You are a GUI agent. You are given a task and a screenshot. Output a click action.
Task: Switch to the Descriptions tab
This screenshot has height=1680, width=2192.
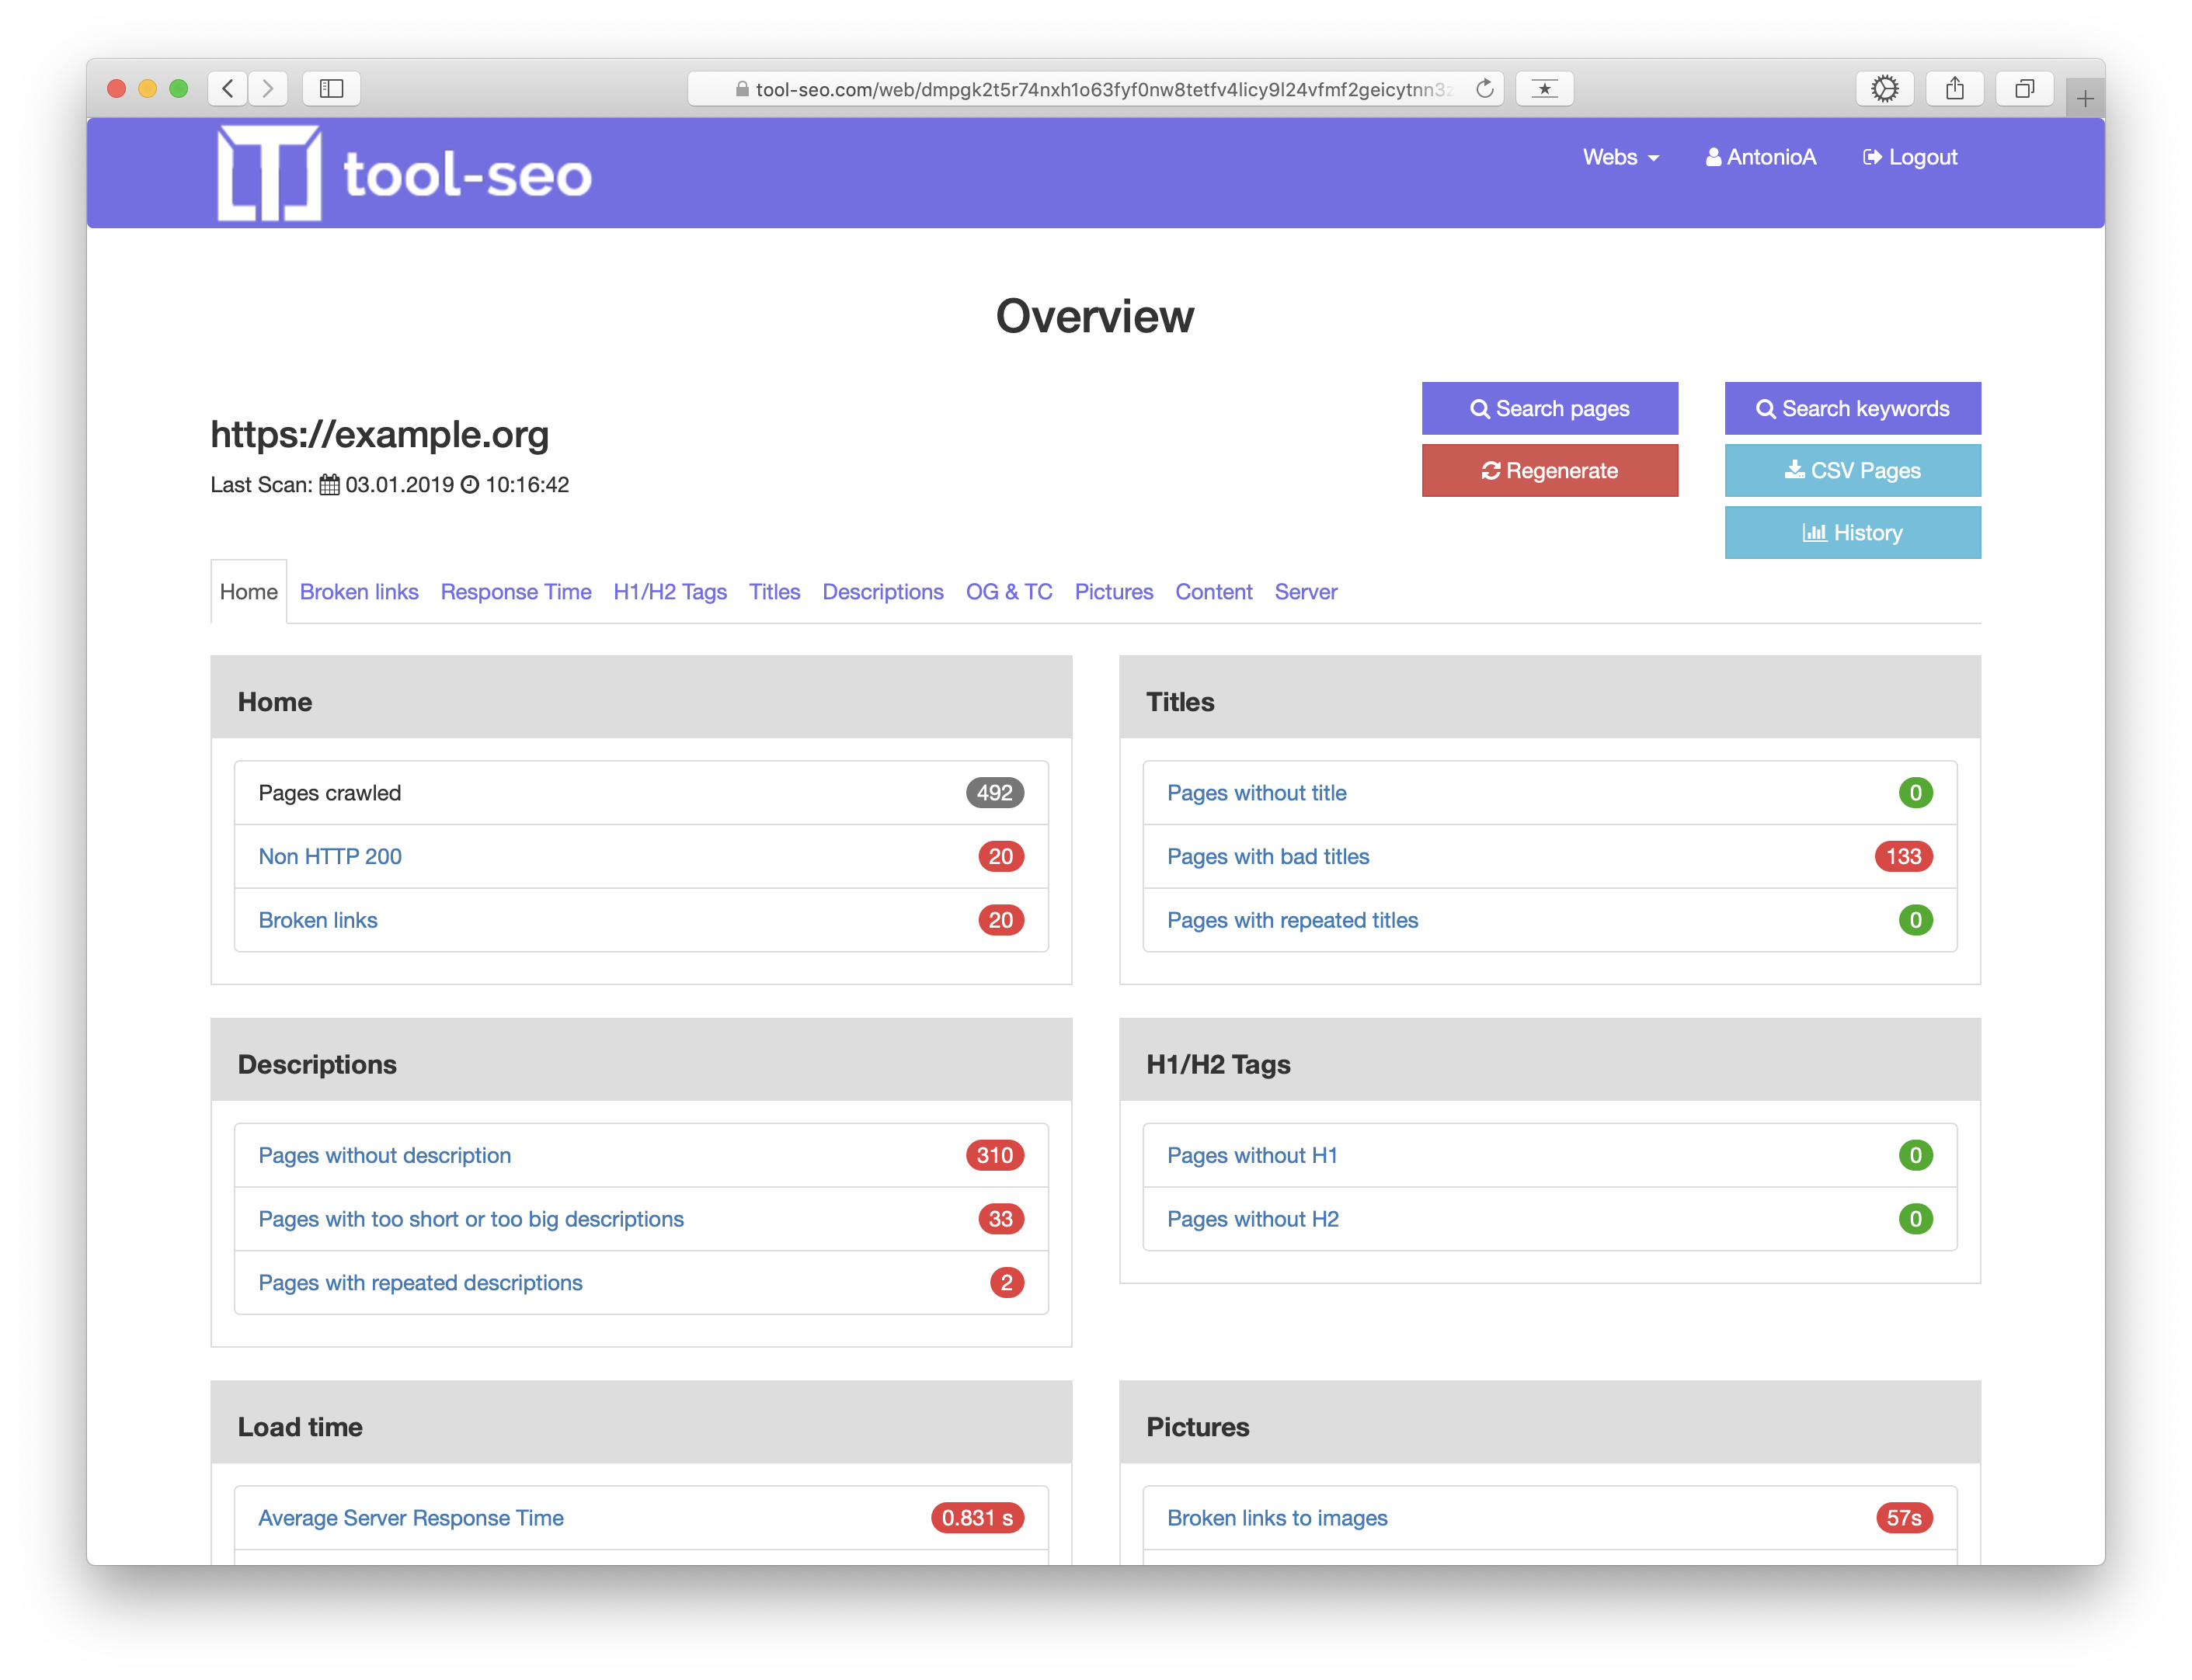point(882,591)
